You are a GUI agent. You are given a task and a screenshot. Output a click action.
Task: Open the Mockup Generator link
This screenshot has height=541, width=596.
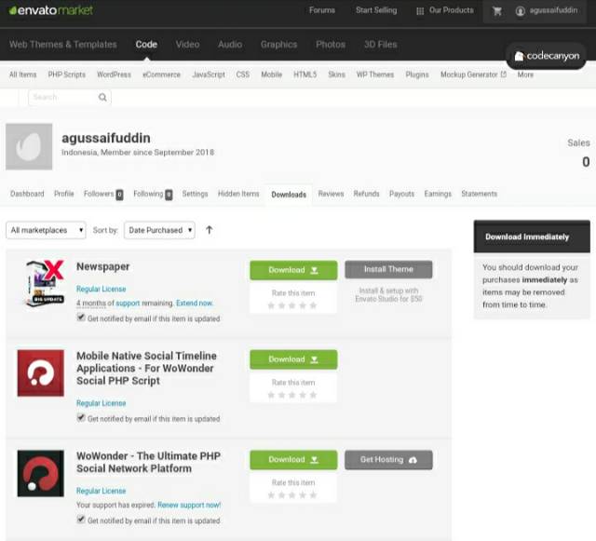pos(473,74)
